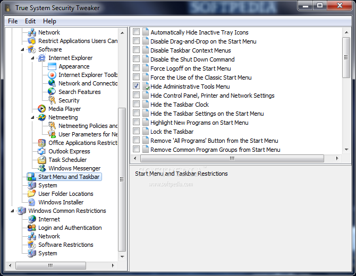Click the Task Scheduler icon
This screenshot has height=276, width=356.
click(42, 160)
